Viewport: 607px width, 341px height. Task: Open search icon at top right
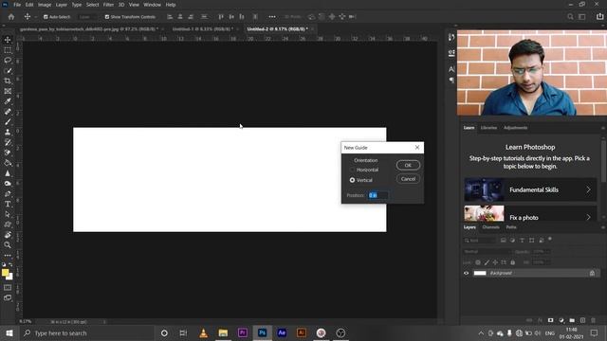pyautogui.click(x=570, y=17)
